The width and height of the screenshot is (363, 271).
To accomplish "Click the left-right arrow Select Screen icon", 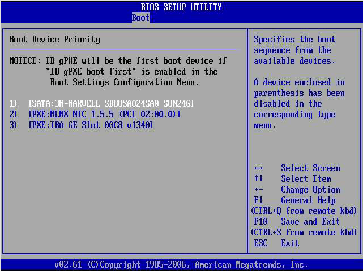I will [x=258, y=168].
